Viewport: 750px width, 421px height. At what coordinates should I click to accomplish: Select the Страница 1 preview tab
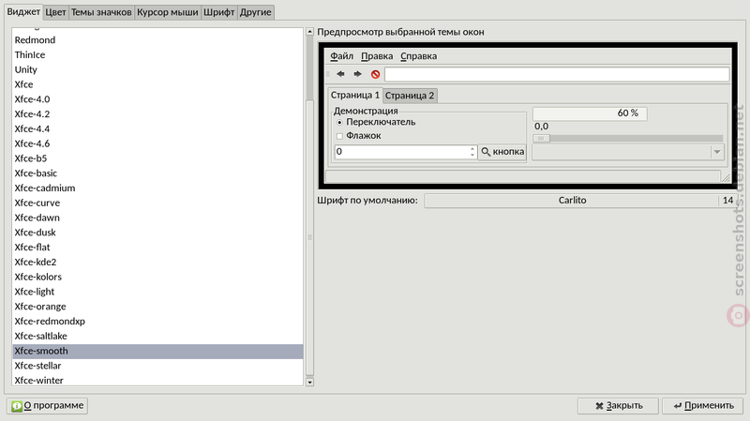[x=355, y=95]
